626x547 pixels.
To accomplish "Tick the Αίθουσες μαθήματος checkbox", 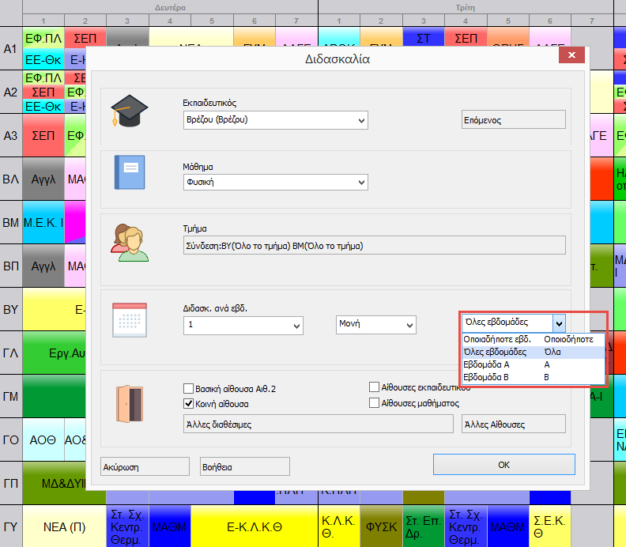I will coord(374,403).
